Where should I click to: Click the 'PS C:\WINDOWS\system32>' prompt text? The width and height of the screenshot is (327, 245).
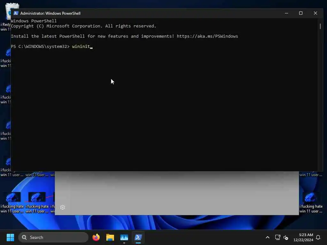[40, 47]
